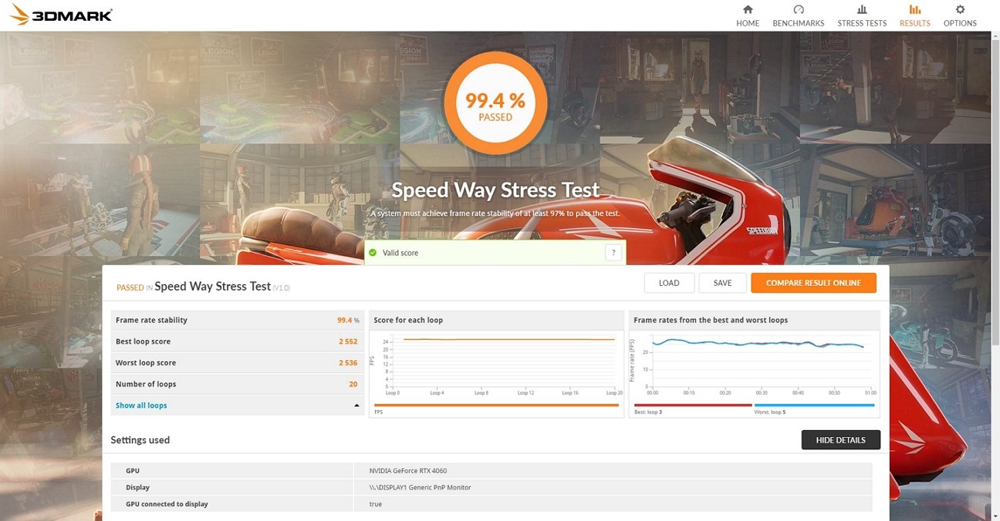The height and width of the screenshot is (521, 1000).
Task: Click the Best: loop 3 legend label
Action: [648, 412]
